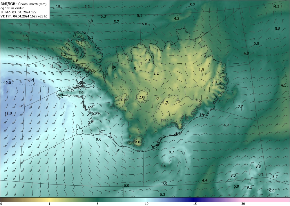Pick the pink colour above tick 30
The width and height of the screenshot is (290, 206).
point(243,200)
